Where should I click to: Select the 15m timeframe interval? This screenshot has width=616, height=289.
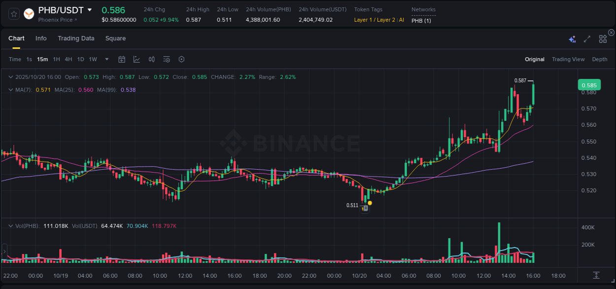click(42, 59)
